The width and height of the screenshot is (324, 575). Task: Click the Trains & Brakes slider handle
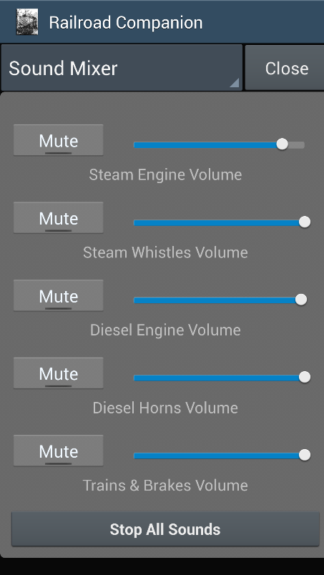coord(305,455)
